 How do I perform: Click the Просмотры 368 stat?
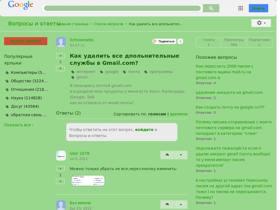tap(234, 42)
